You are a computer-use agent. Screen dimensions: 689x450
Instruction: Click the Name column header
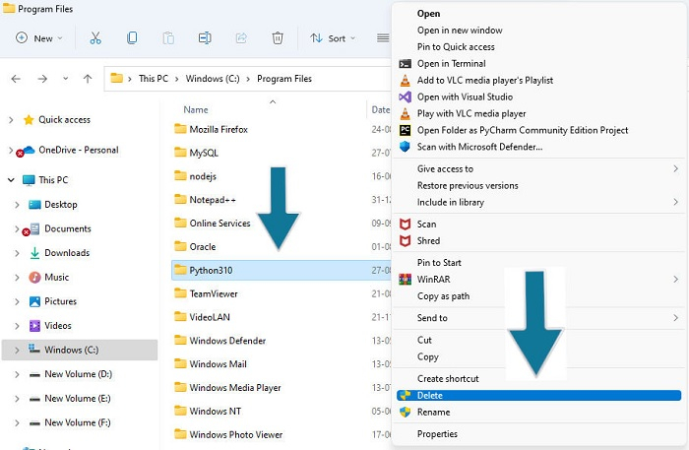[x=196, y=109]
